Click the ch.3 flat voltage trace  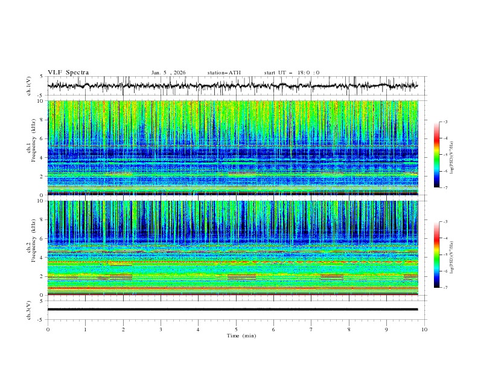(233, 310)
